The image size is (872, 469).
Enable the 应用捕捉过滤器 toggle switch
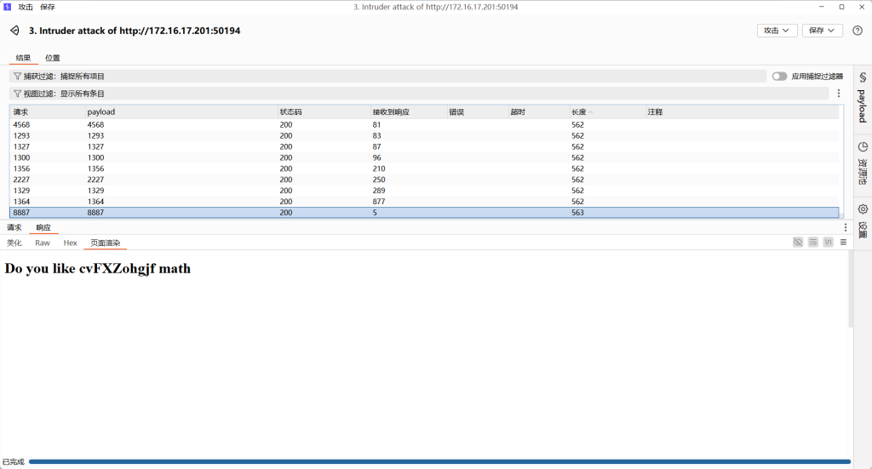(779, 76)
